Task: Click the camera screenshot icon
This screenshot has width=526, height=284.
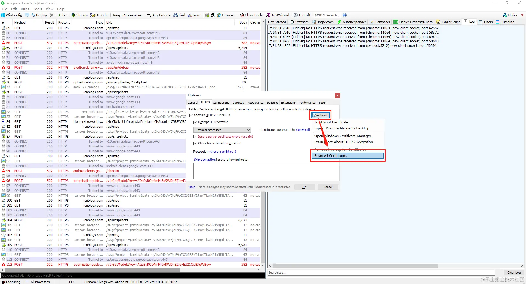Action: click(x=207, y=15)
